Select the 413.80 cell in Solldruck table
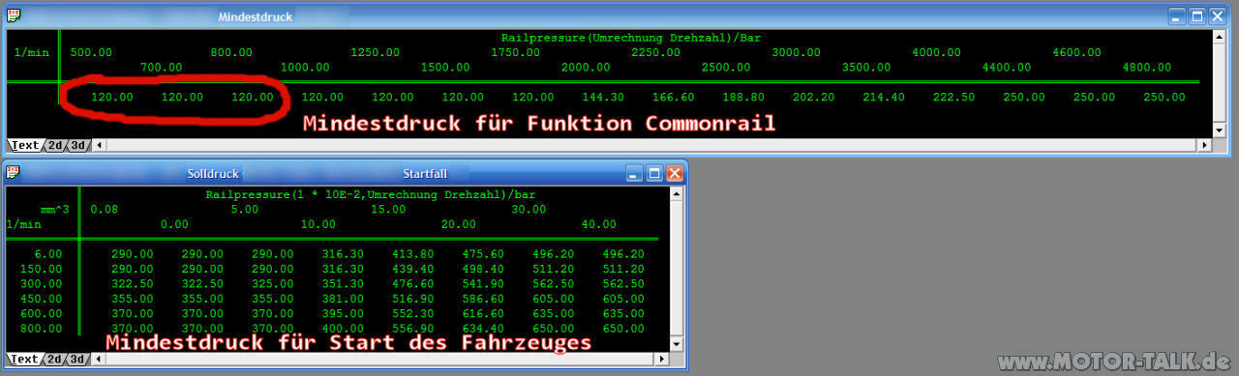Screen dimensions: 1239x376 point(413,254)
